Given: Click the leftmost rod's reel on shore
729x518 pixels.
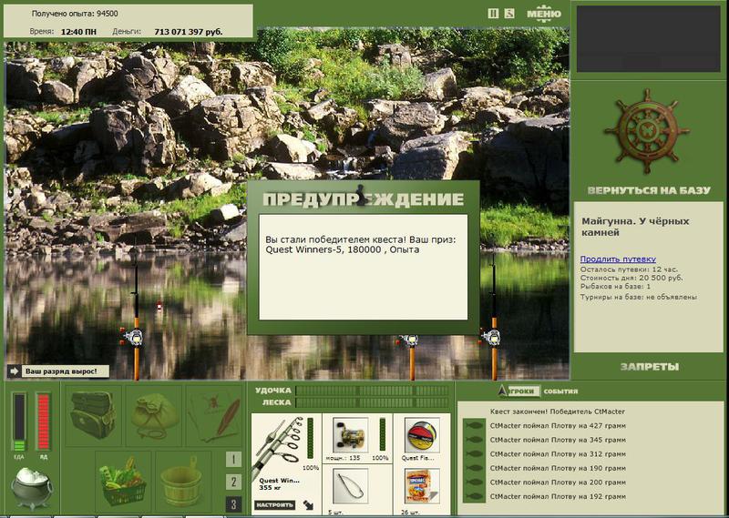Looking at the screenshot, I should pyautogui.click(x=134, y=337).
